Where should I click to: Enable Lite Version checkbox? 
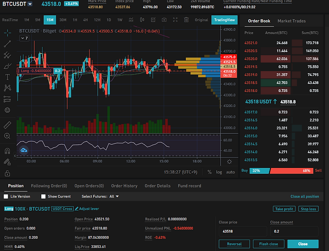[x=6, y=196]
